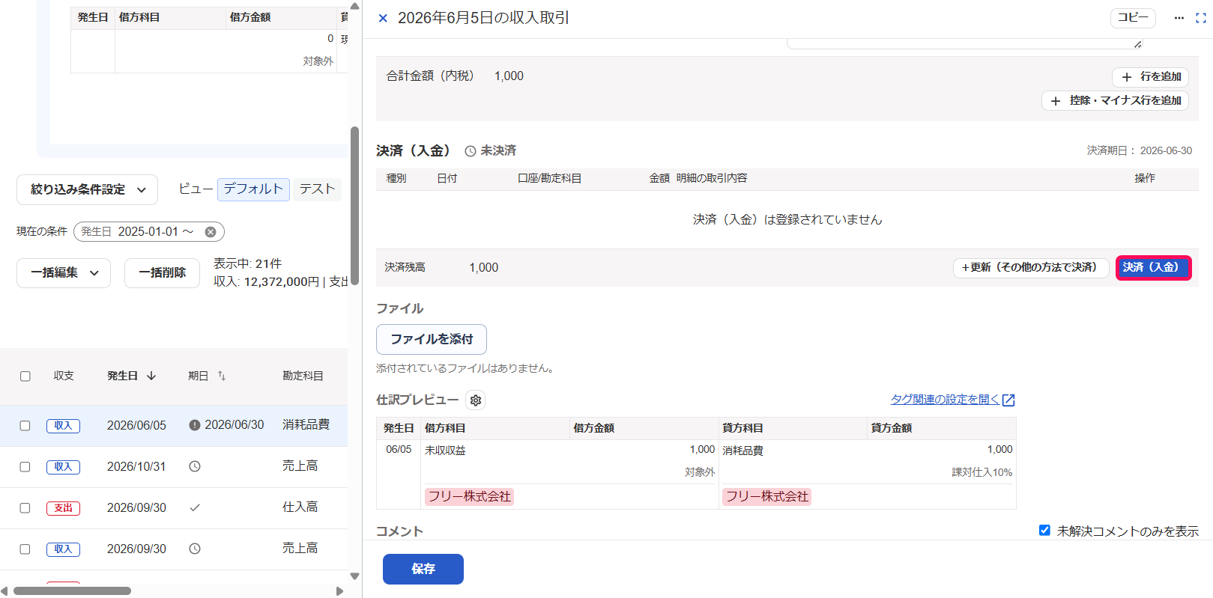Screen dimensions: 1213x598
Task: Click the debit-side フリー株式会社 tag under 未収収益
Action: 469,496
